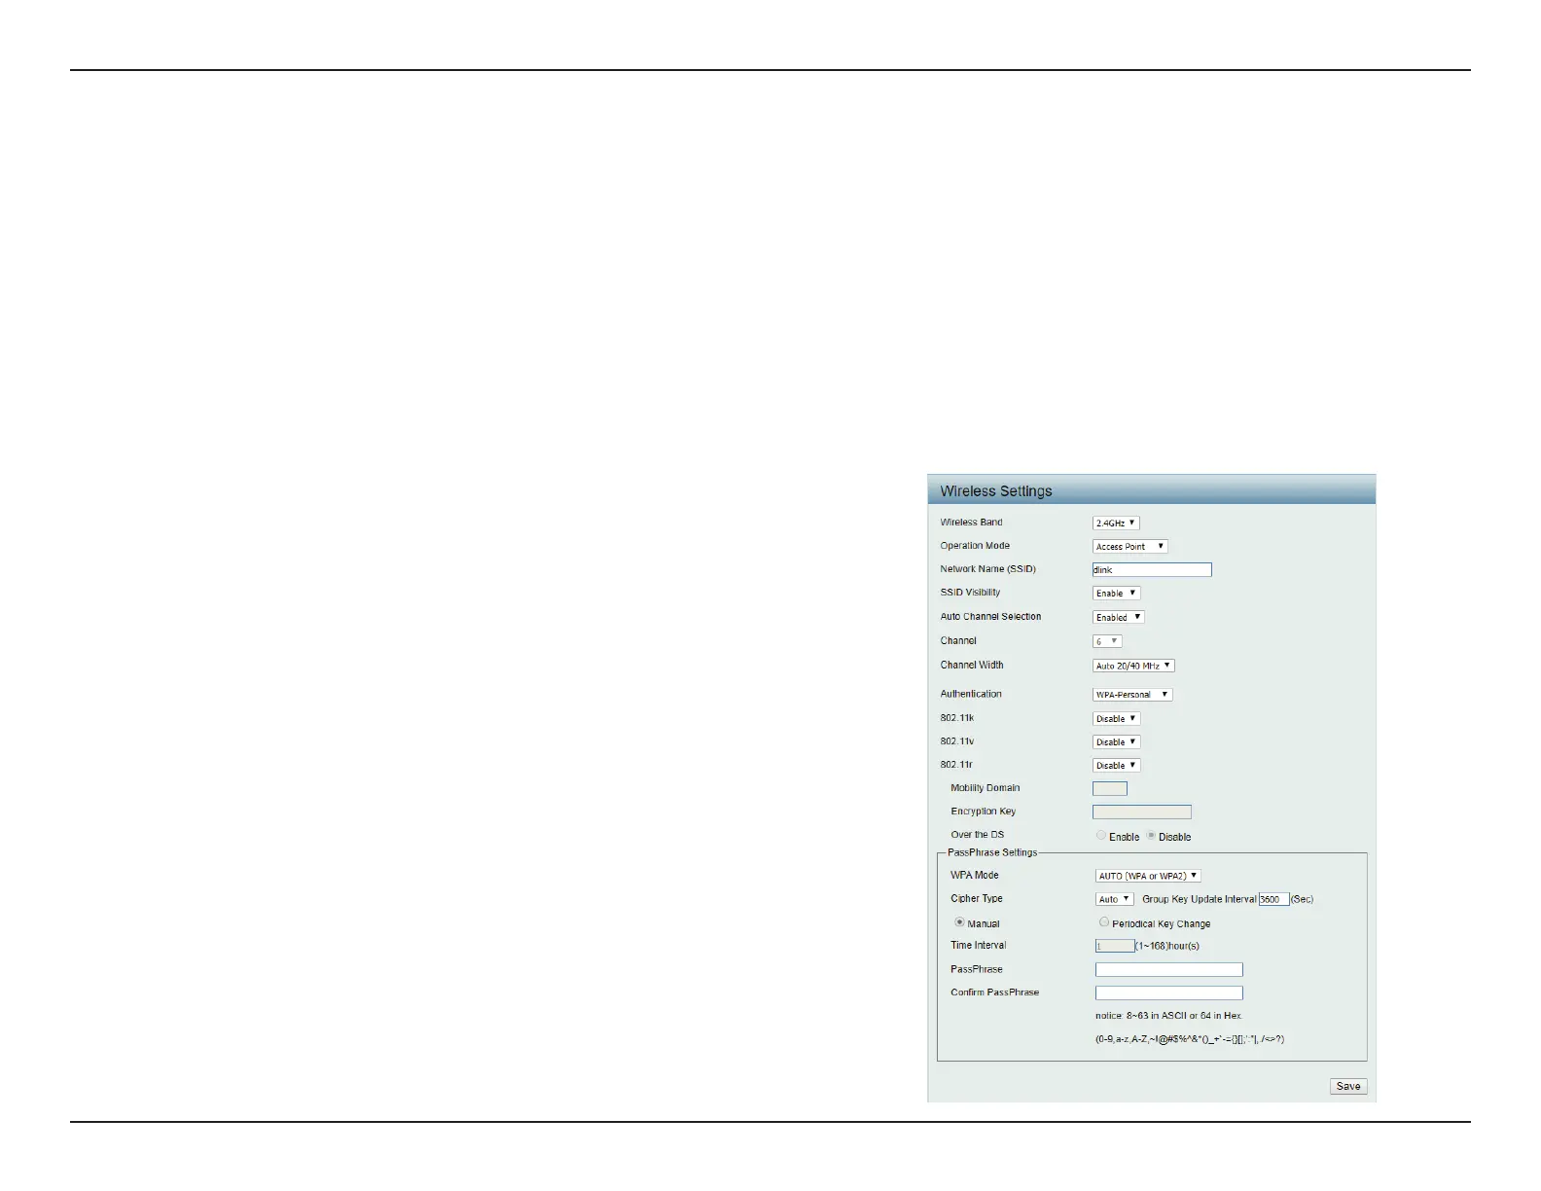Viewport: 1541px width, 1191px height.
Task: Open the Authentication dropdown
Action: pos(1132,694)
